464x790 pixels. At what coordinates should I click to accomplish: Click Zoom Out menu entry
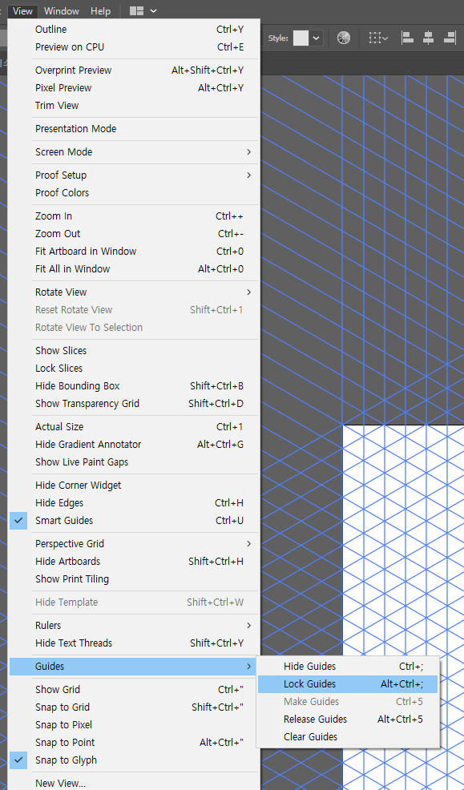tap(135, 234)
